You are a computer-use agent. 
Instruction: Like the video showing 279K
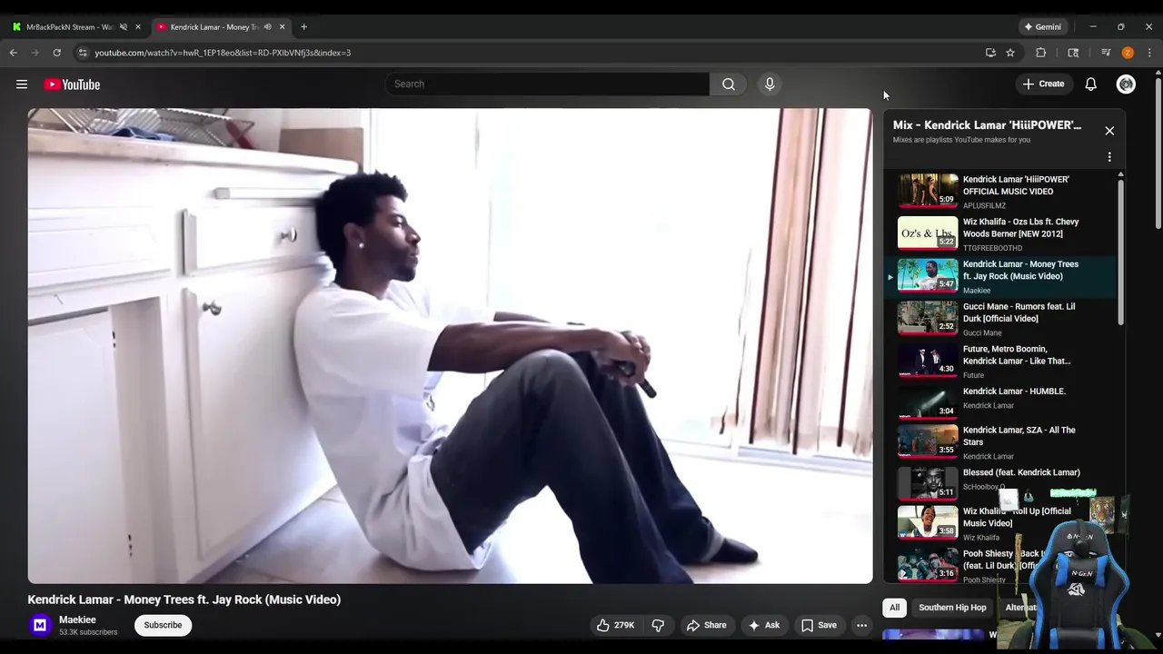click(x=615, y=625)
